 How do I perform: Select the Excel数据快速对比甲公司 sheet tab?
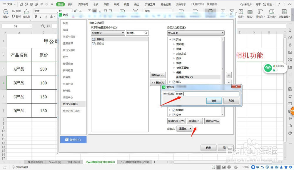[x=100, y=162]
